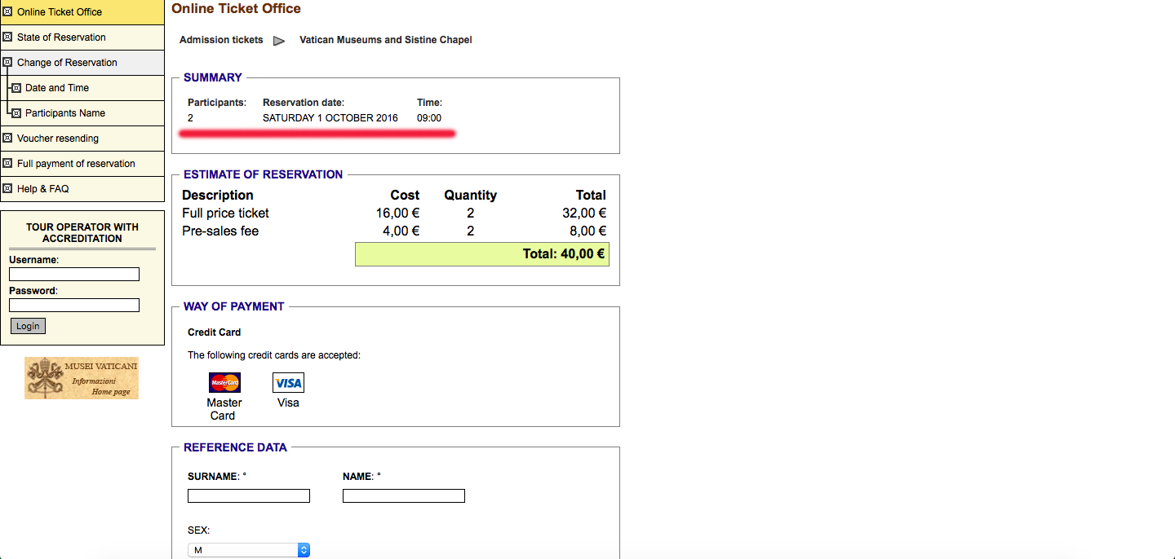Click into the SURNAME text field
Screen dimensions: 1175x559
pyautogui.click(x=249, y=496)
